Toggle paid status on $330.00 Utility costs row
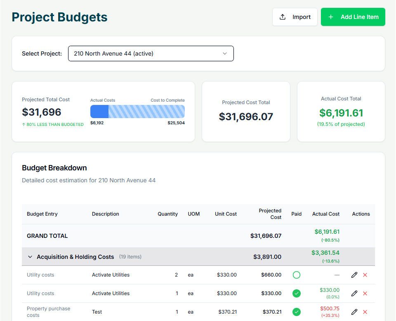 pyautogui.click(x=296, y=293)
